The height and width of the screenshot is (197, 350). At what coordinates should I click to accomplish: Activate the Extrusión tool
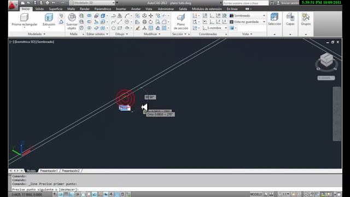click(x=49, y=20)
